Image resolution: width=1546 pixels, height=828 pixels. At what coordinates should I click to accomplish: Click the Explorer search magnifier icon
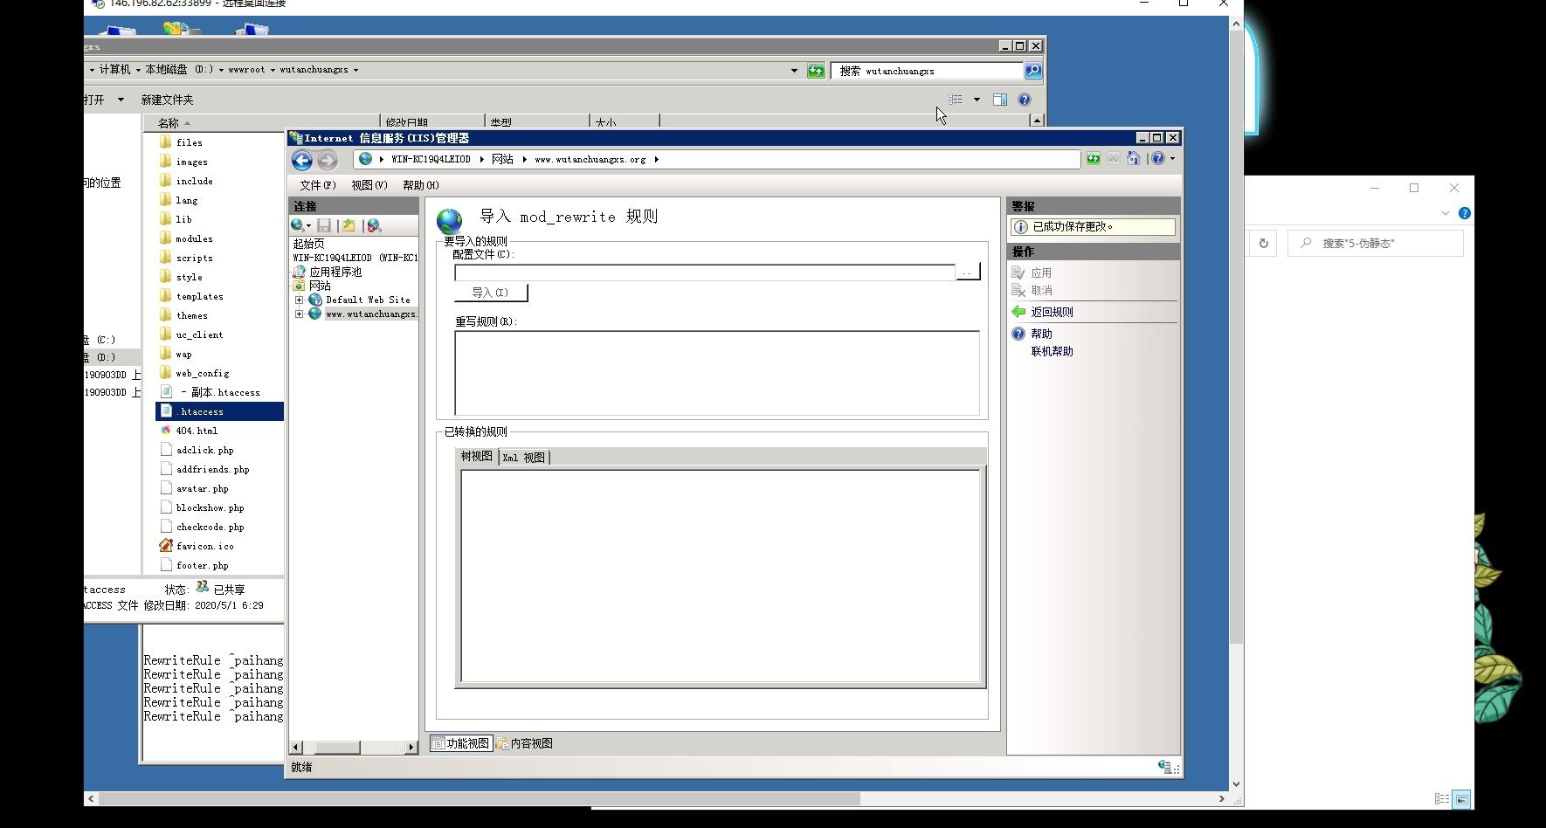[x=1033, y=71]
